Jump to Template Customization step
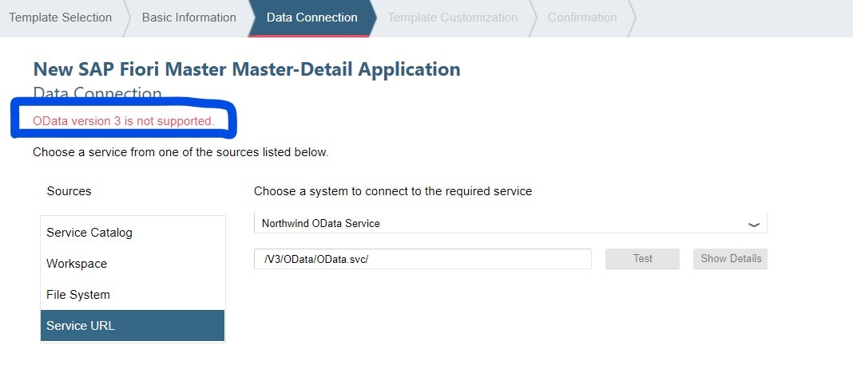853x392 pixels. click(452, 18)
